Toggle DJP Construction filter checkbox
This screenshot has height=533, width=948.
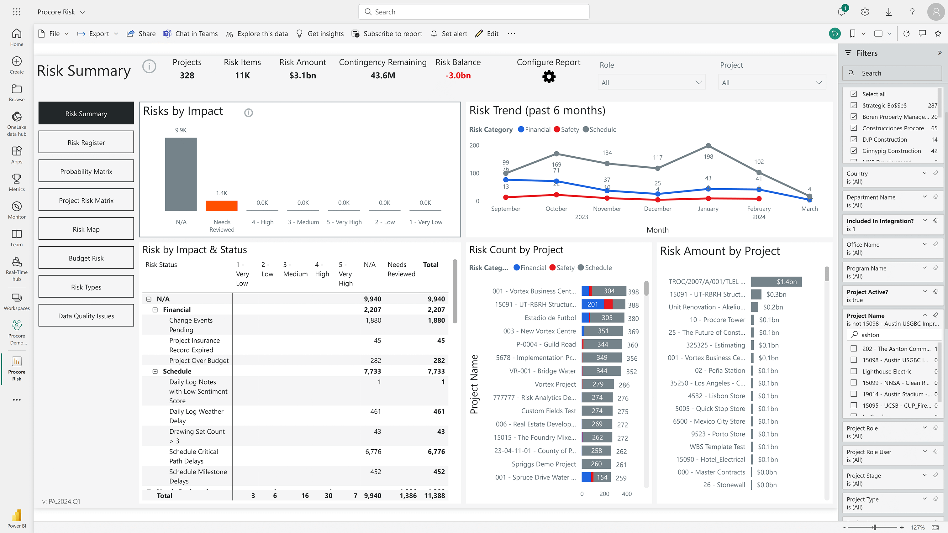[854, 139]
